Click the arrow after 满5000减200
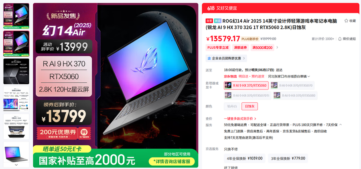Image resolution: width=361 pixels, height=169 pixels. coord(277,48)
